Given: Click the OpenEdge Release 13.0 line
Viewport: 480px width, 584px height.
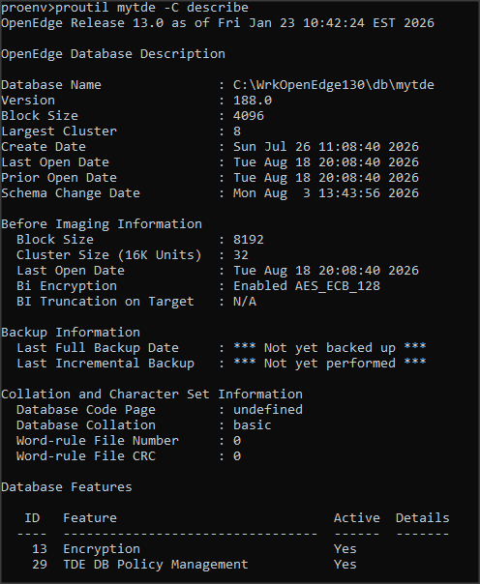Looking at the screenshot, I should click(x=218, y=23).
